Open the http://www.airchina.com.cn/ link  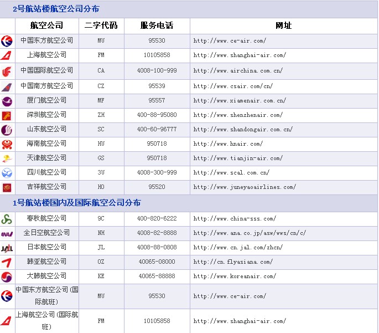(x=238, y=71)
